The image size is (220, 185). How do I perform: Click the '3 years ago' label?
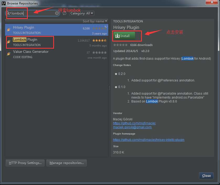point(99,33)
